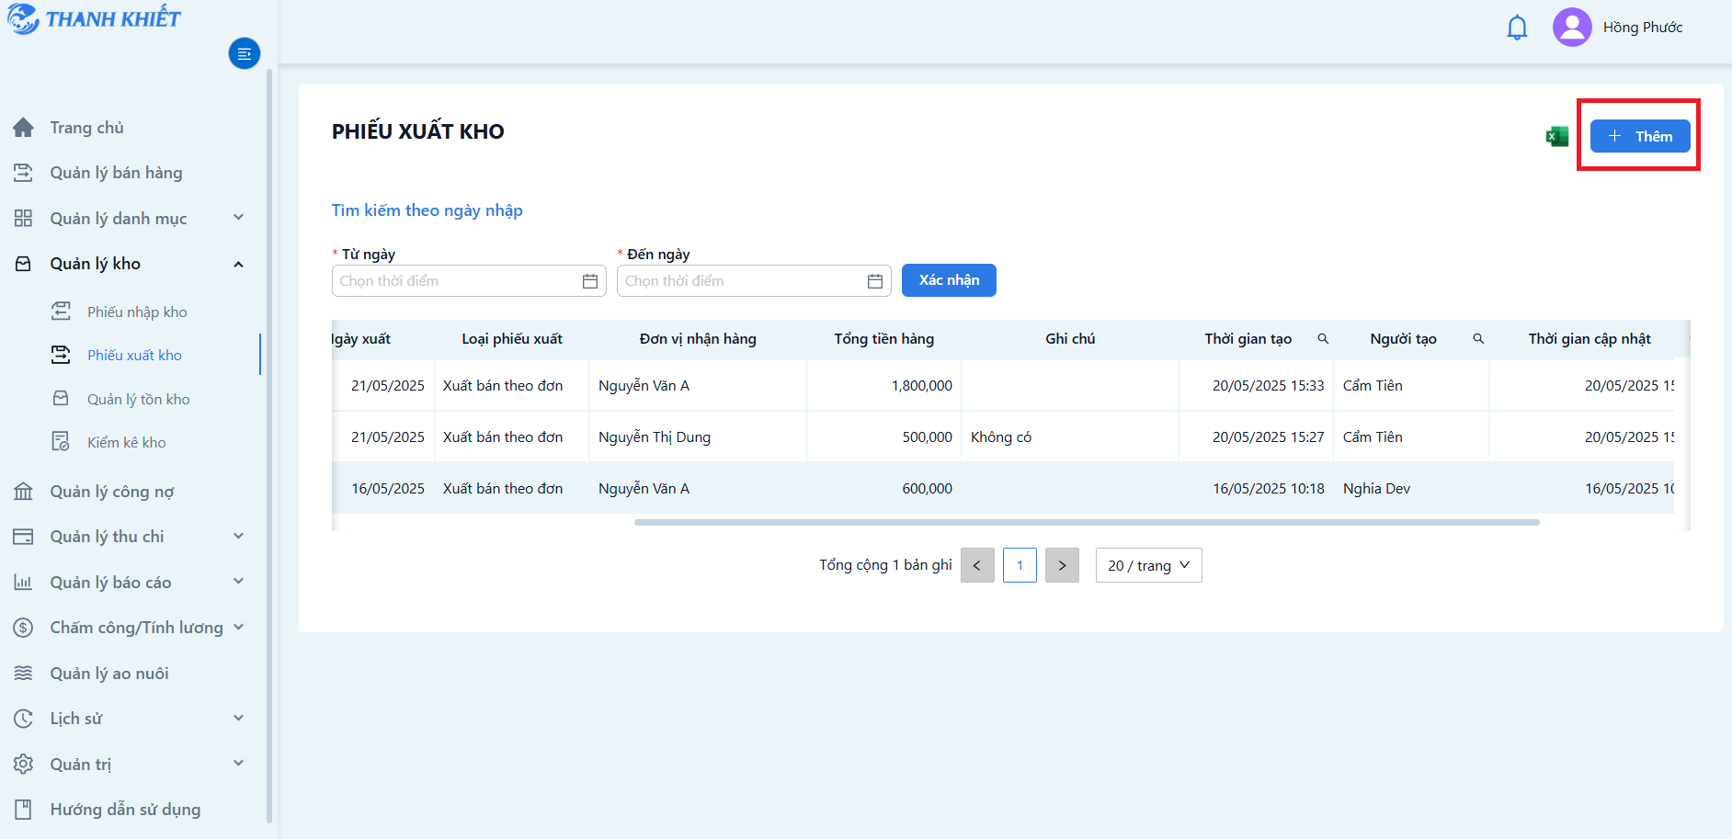
Task: Click the card icon for Quản lý thu chi
Action: pyautogui.click(x=24, y=537)
